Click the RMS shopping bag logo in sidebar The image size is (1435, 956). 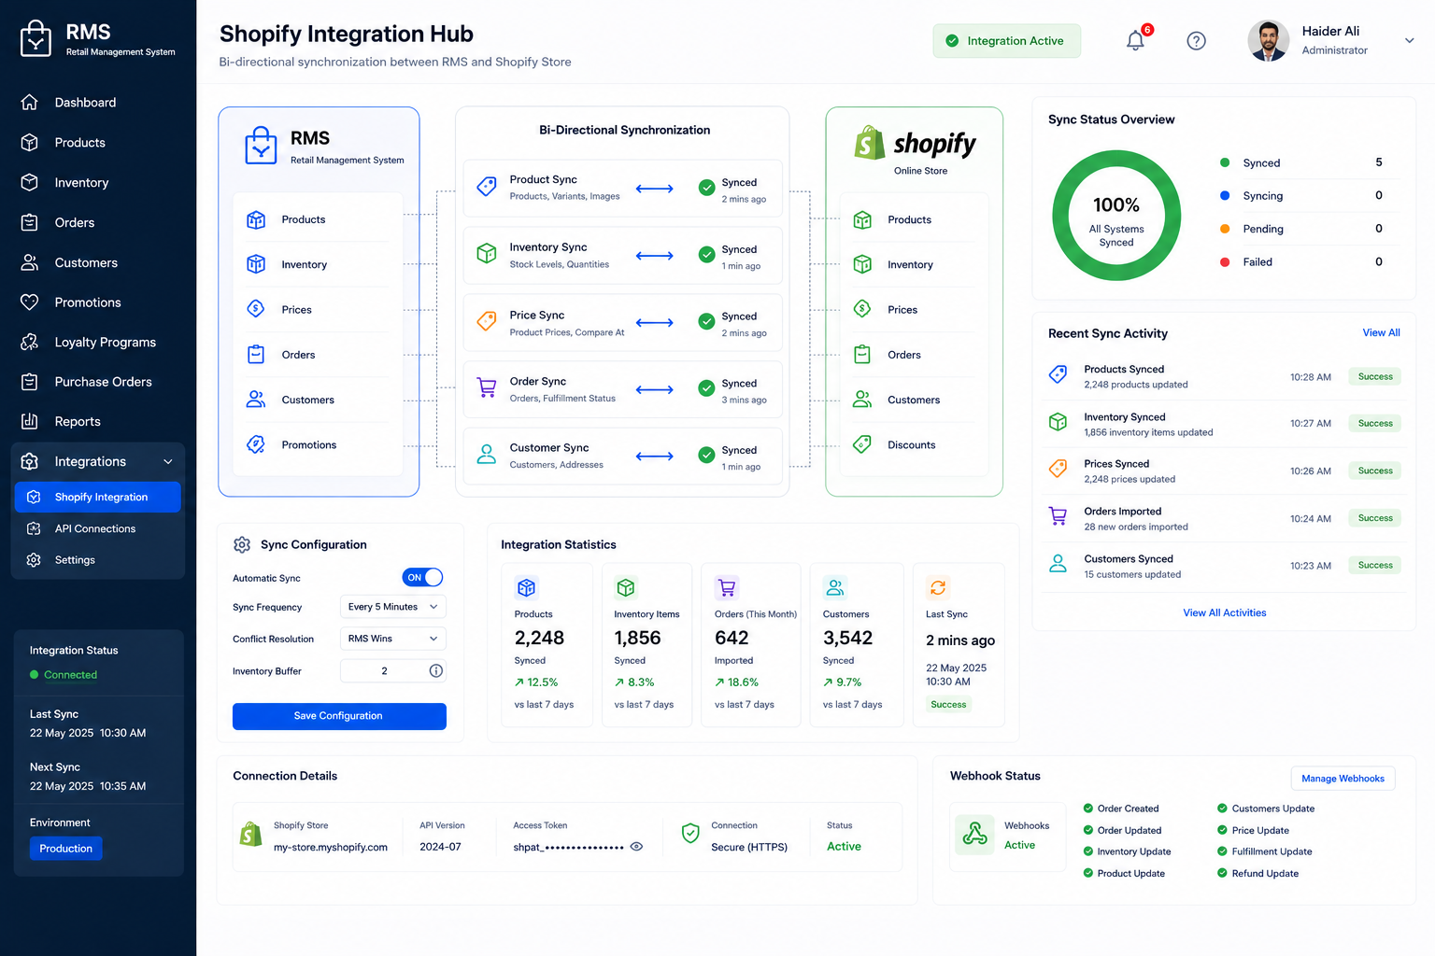tap(36, 39)
